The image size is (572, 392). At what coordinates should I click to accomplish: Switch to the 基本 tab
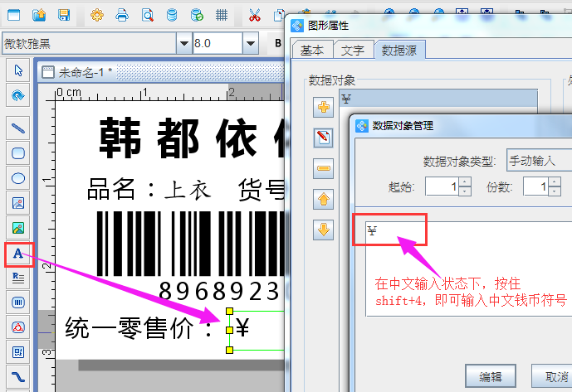coord(312,51)
